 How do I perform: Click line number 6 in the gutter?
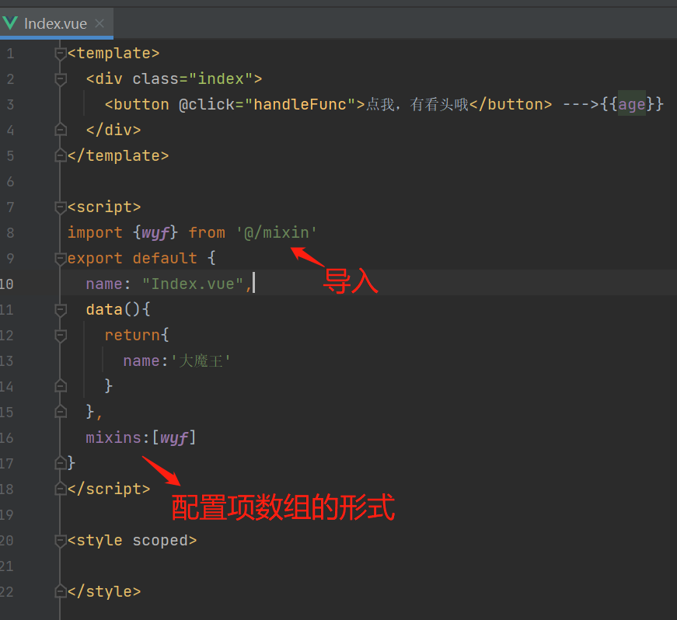(10, 182)
